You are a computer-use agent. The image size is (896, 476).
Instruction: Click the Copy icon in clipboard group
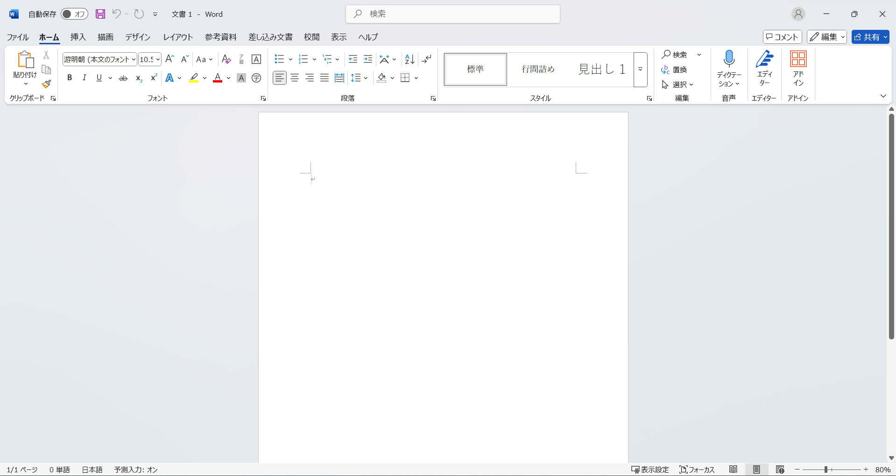[x=46, y=69]
